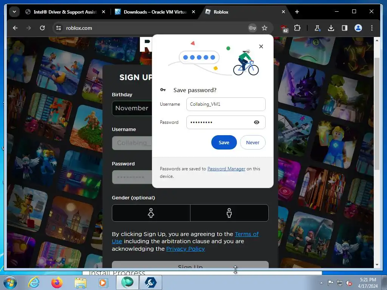The image size is (387, 290).
Task: Open the November birthday month dropdown
Action: click(132, 108)
